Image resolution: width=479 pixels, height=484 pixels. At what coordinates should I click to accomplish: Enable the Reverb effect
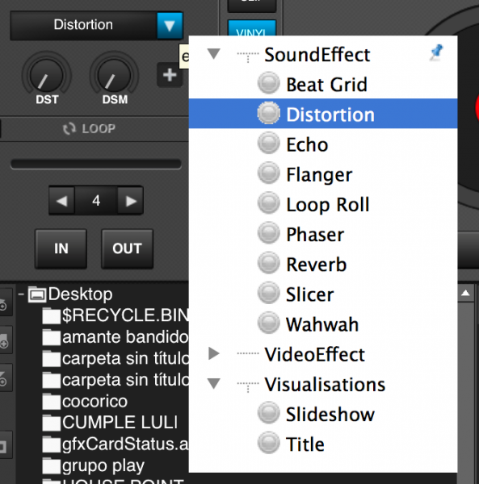[x=268, y=264]
